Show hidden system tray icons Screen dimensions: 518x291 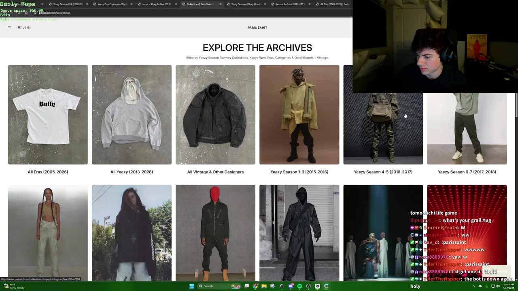point(473,286)
